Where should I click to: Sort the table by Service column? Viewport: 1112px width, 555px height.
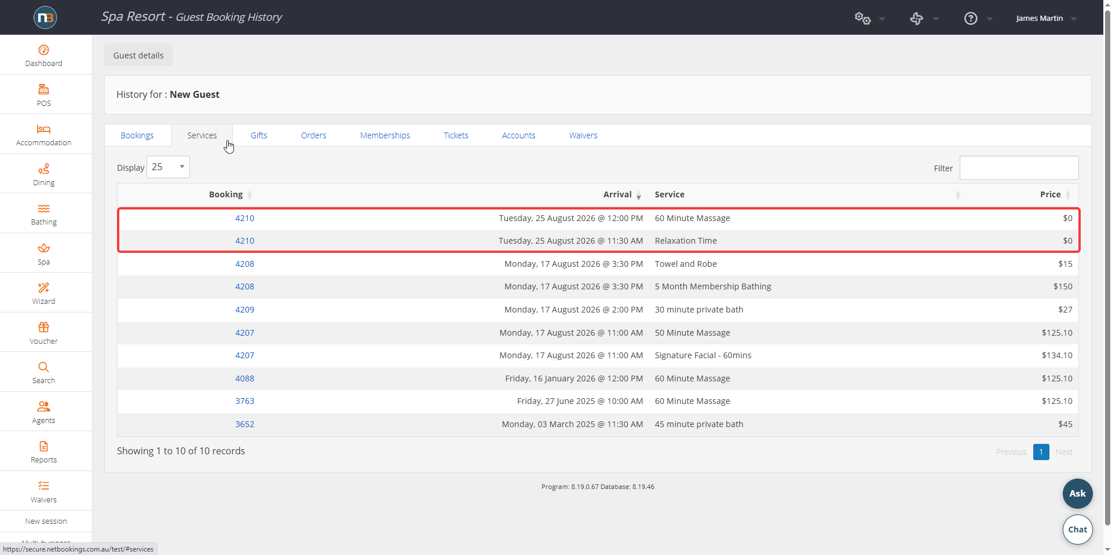click(670, 195)
